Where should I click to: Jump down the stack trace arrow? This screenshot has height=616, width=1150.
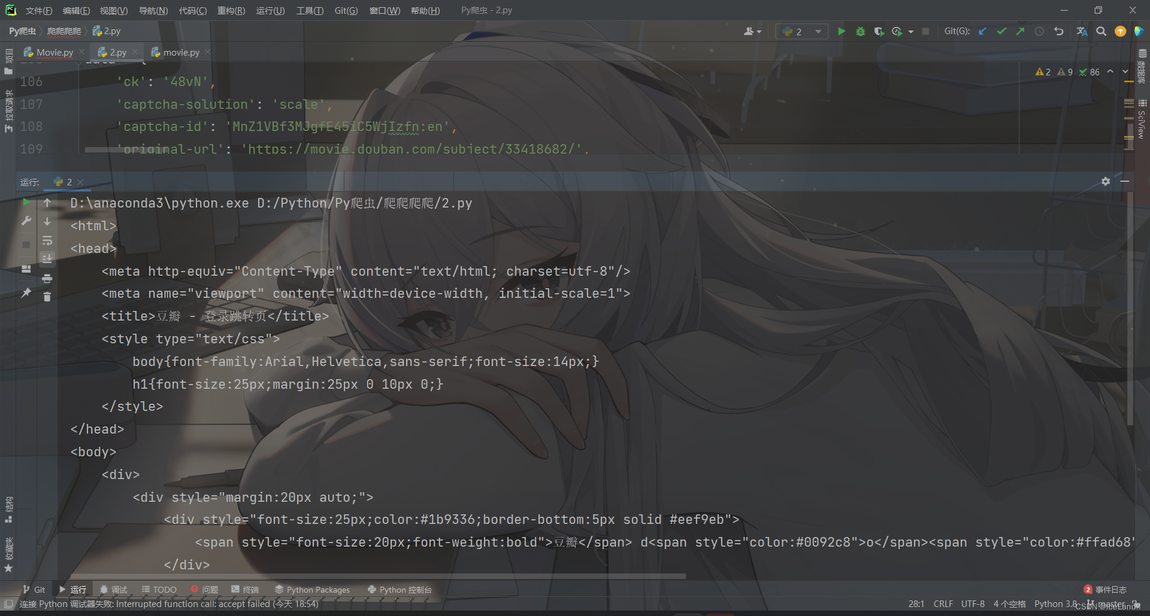47,221
